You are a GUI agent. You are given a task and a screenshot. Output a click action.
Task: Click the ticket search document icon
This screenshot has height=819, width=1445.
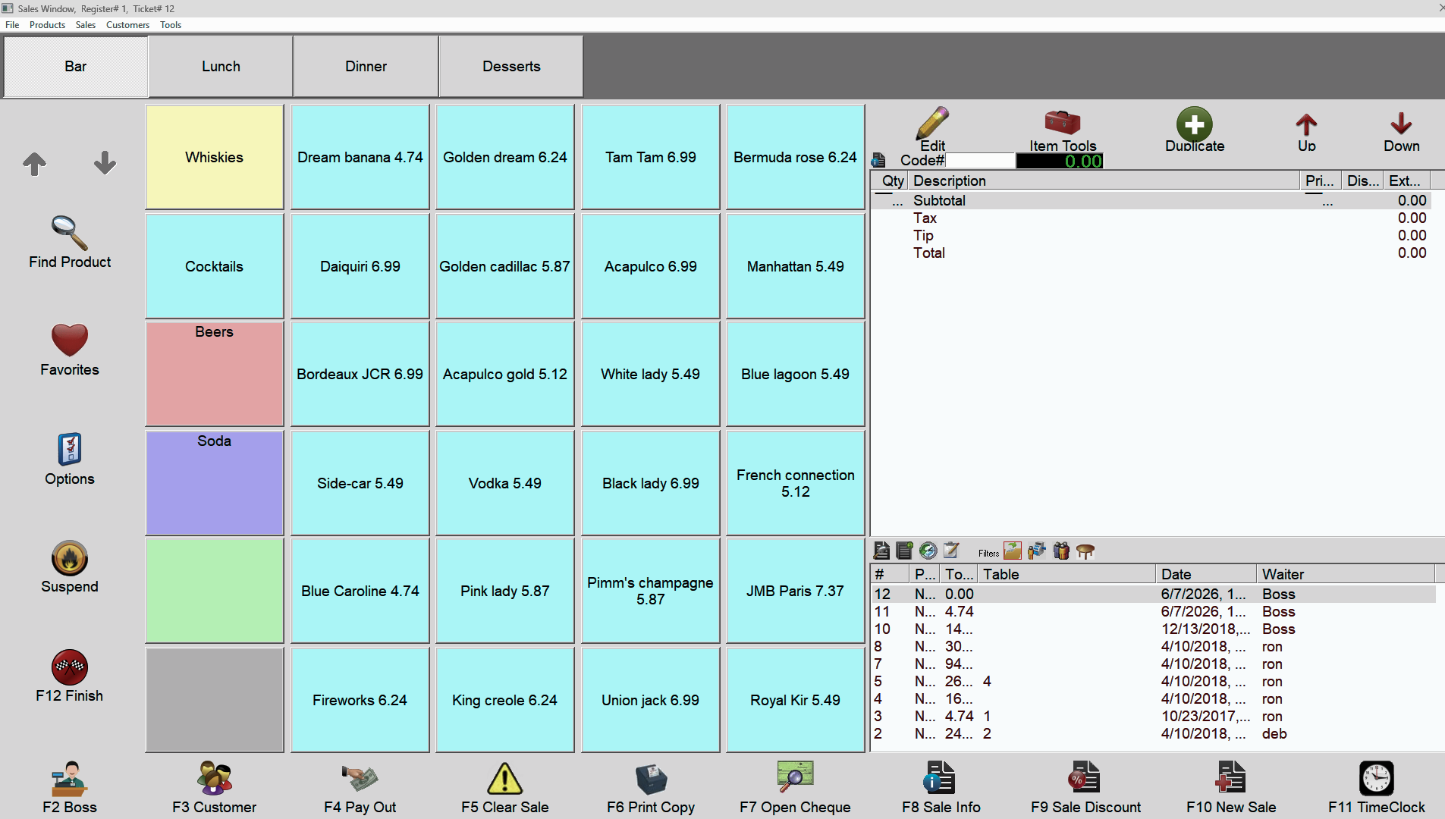(881, 551)
